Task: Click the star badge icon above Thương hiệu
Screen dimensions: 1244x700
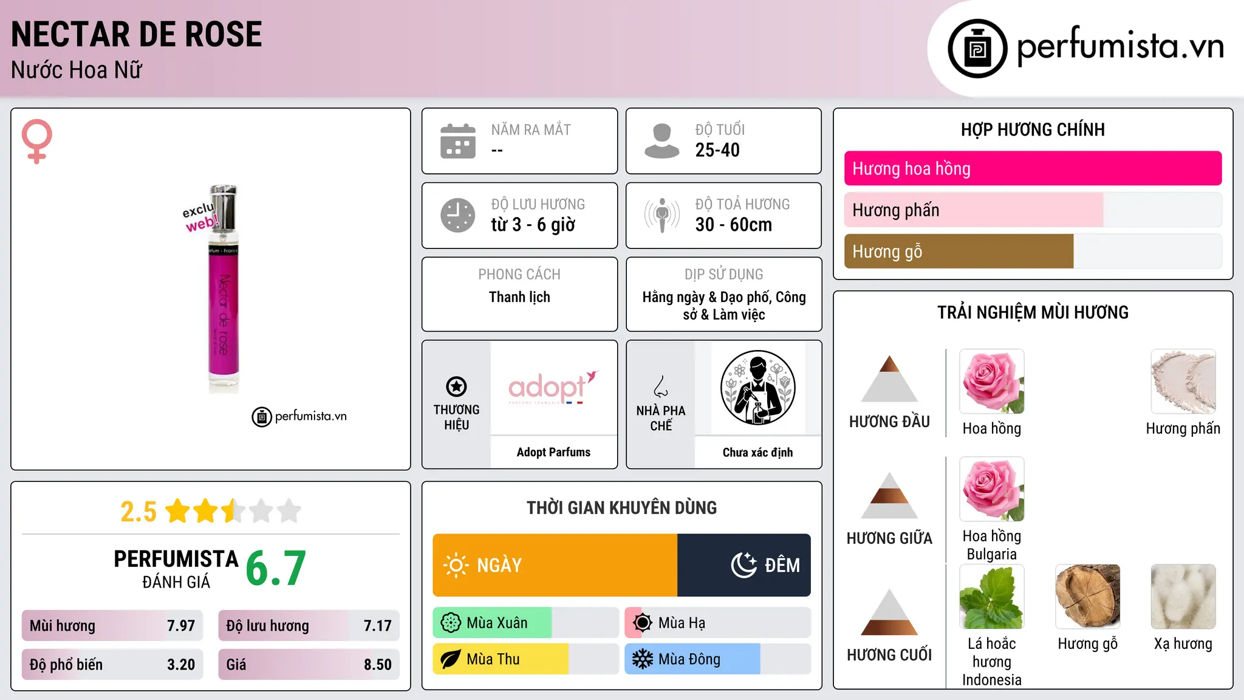Action: 456,386
